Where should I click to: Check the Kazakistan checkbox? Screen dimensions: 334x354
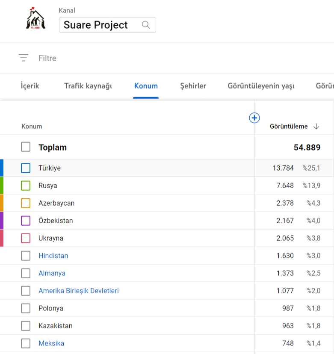26,326
